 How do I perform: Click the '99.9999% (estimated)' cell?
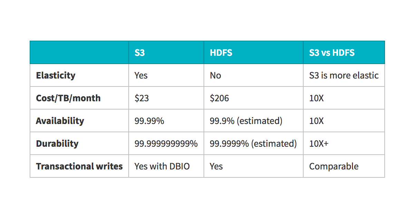(x=253, y=144)
